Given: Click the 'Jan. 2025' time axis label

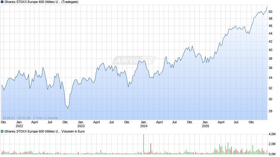Looking at the screenshot, I should point(205,124).
